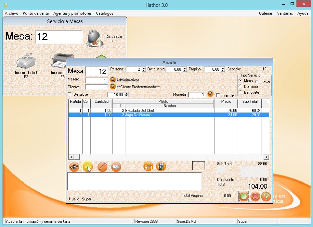Image resolution: width=313 pixels, height=227 pixels.
Task: Click the Id column header
Action: 119,106
